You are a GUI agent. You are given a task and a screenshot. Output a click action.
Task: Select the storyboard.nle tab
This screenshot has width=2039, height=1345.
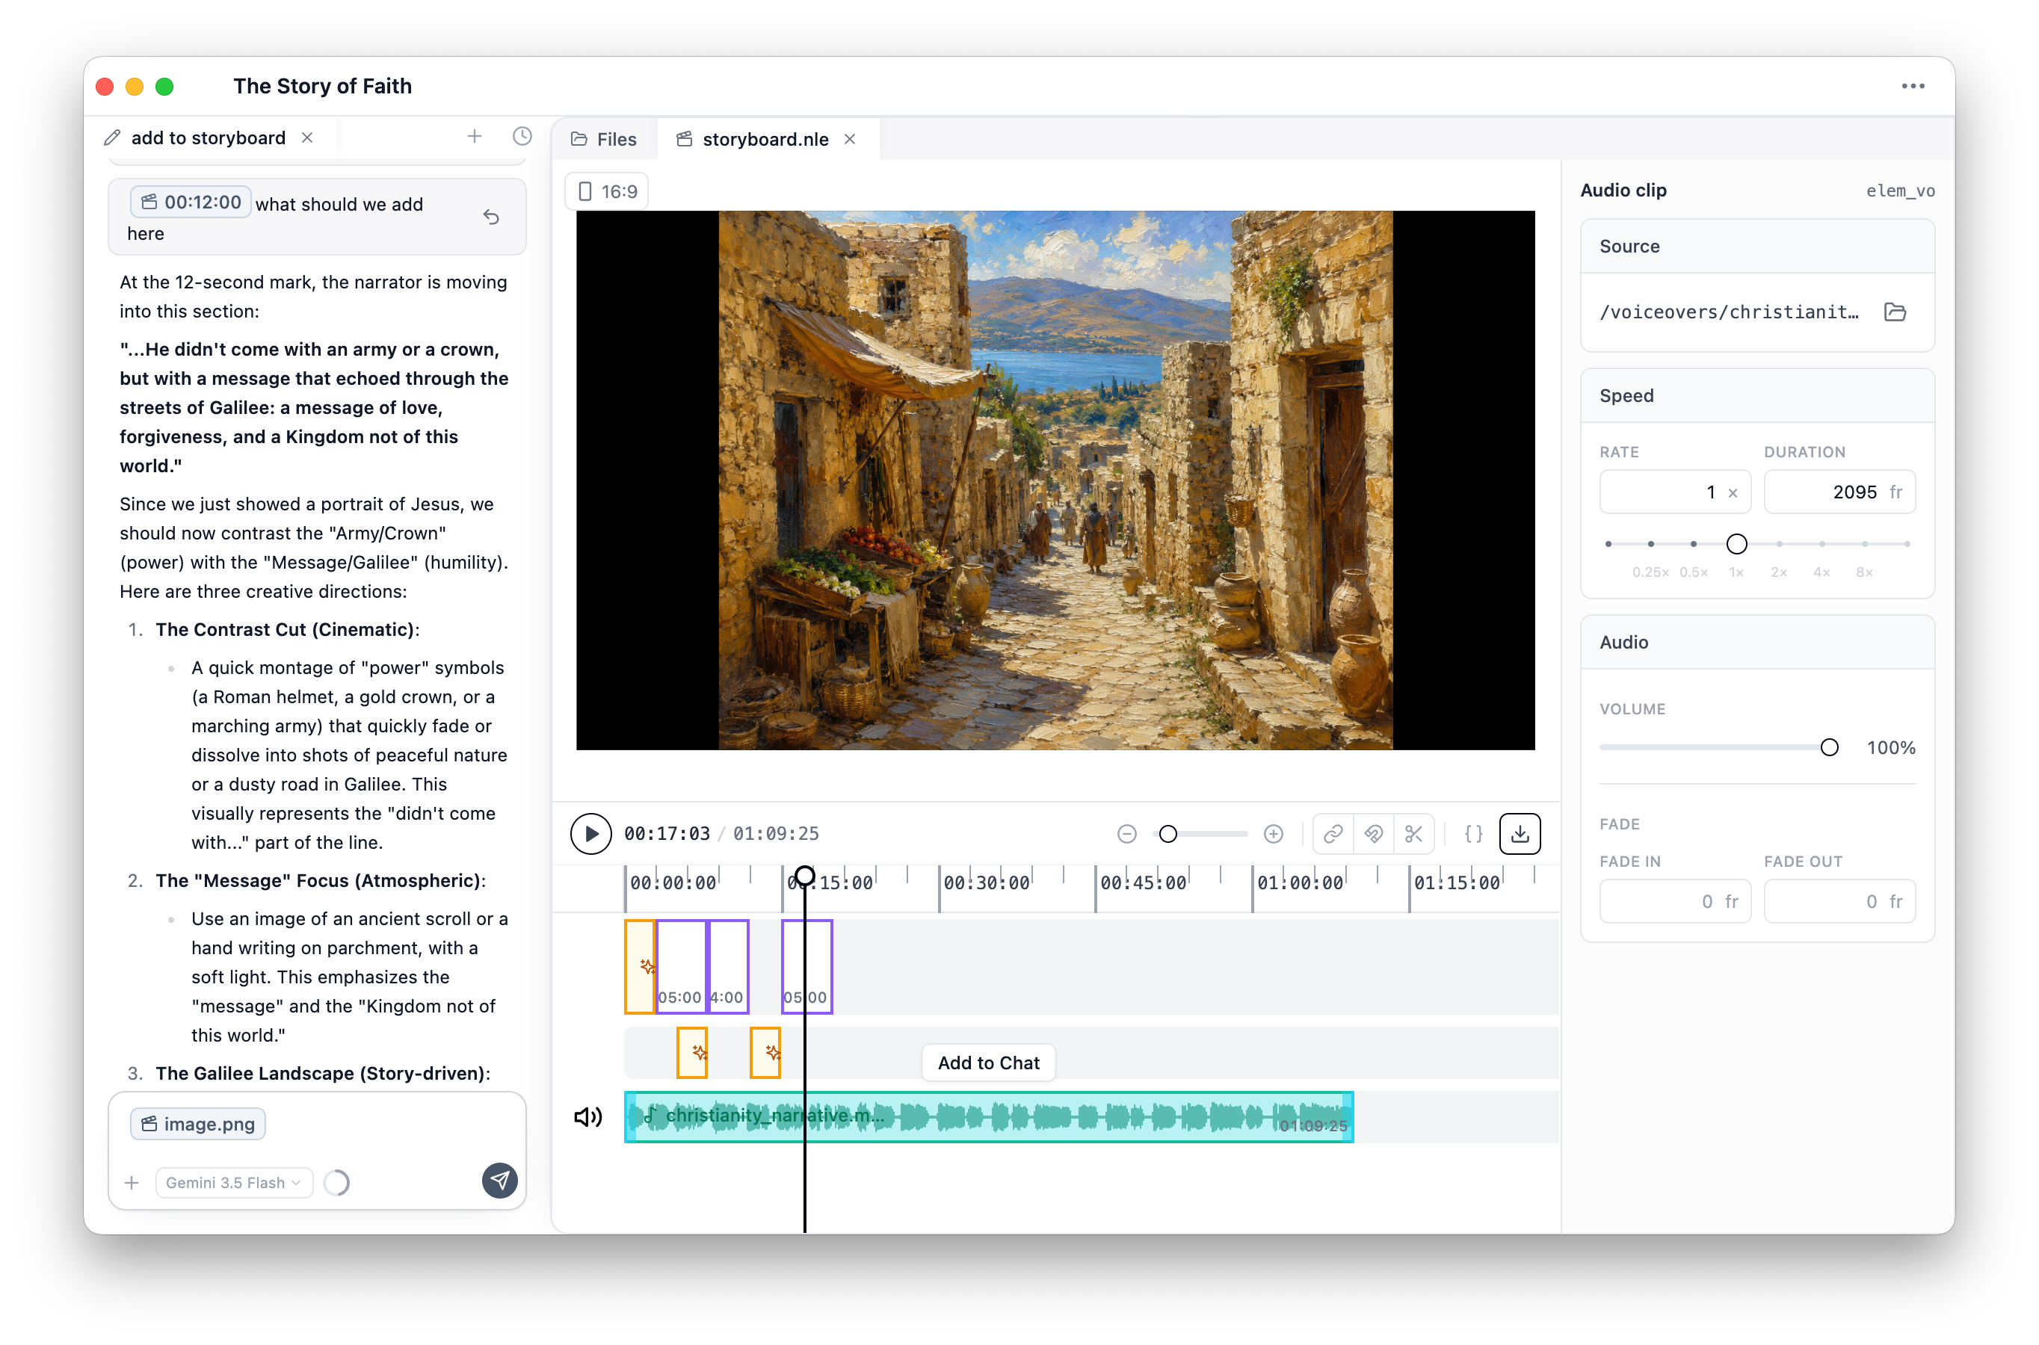(765, 139)
